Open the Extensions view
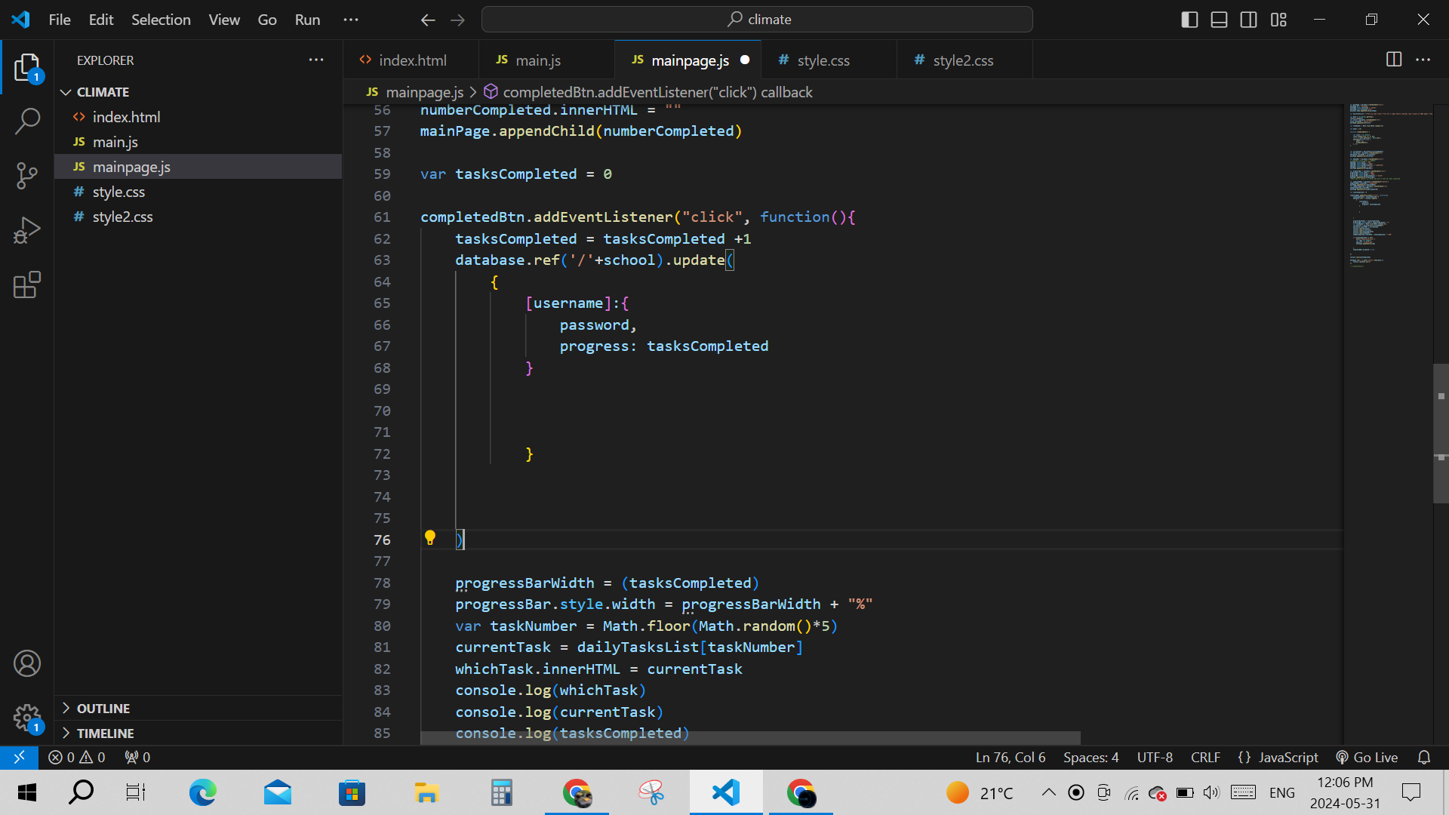Image resolution: width=1449 pixels, height=815 pixels. pyautogui.click(x=27, y=284)
